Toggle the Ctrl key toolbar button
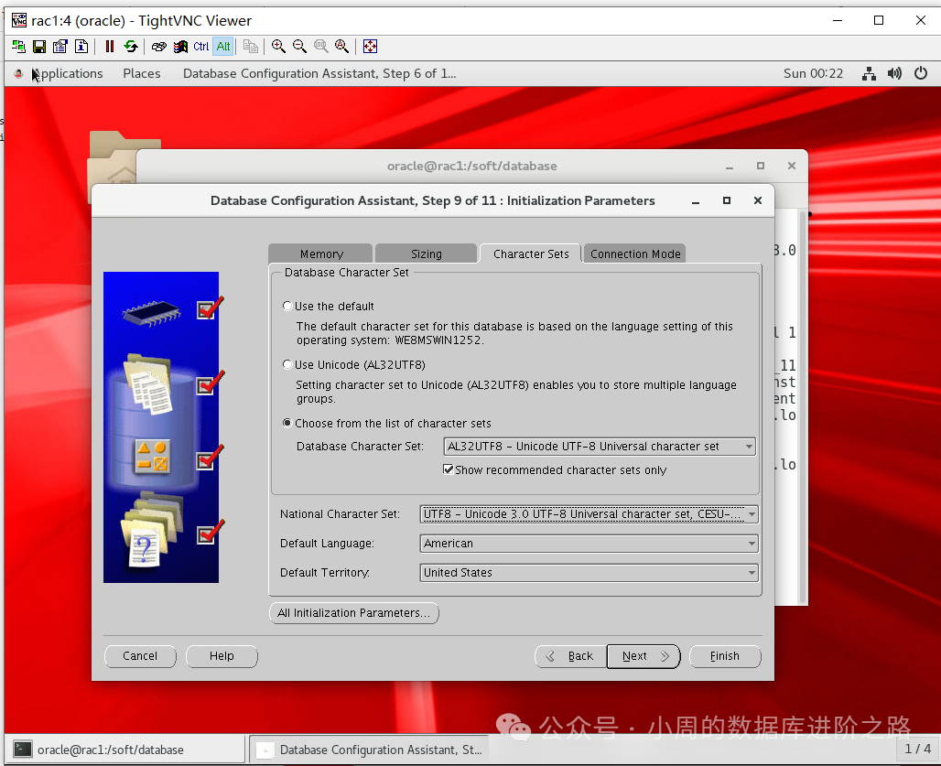This screenshot has height=766, width=941. (201, 46)
